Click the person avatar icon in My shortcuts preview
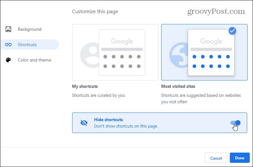Image resolution: width=253 pixels, height=167 pixels. 89,55
